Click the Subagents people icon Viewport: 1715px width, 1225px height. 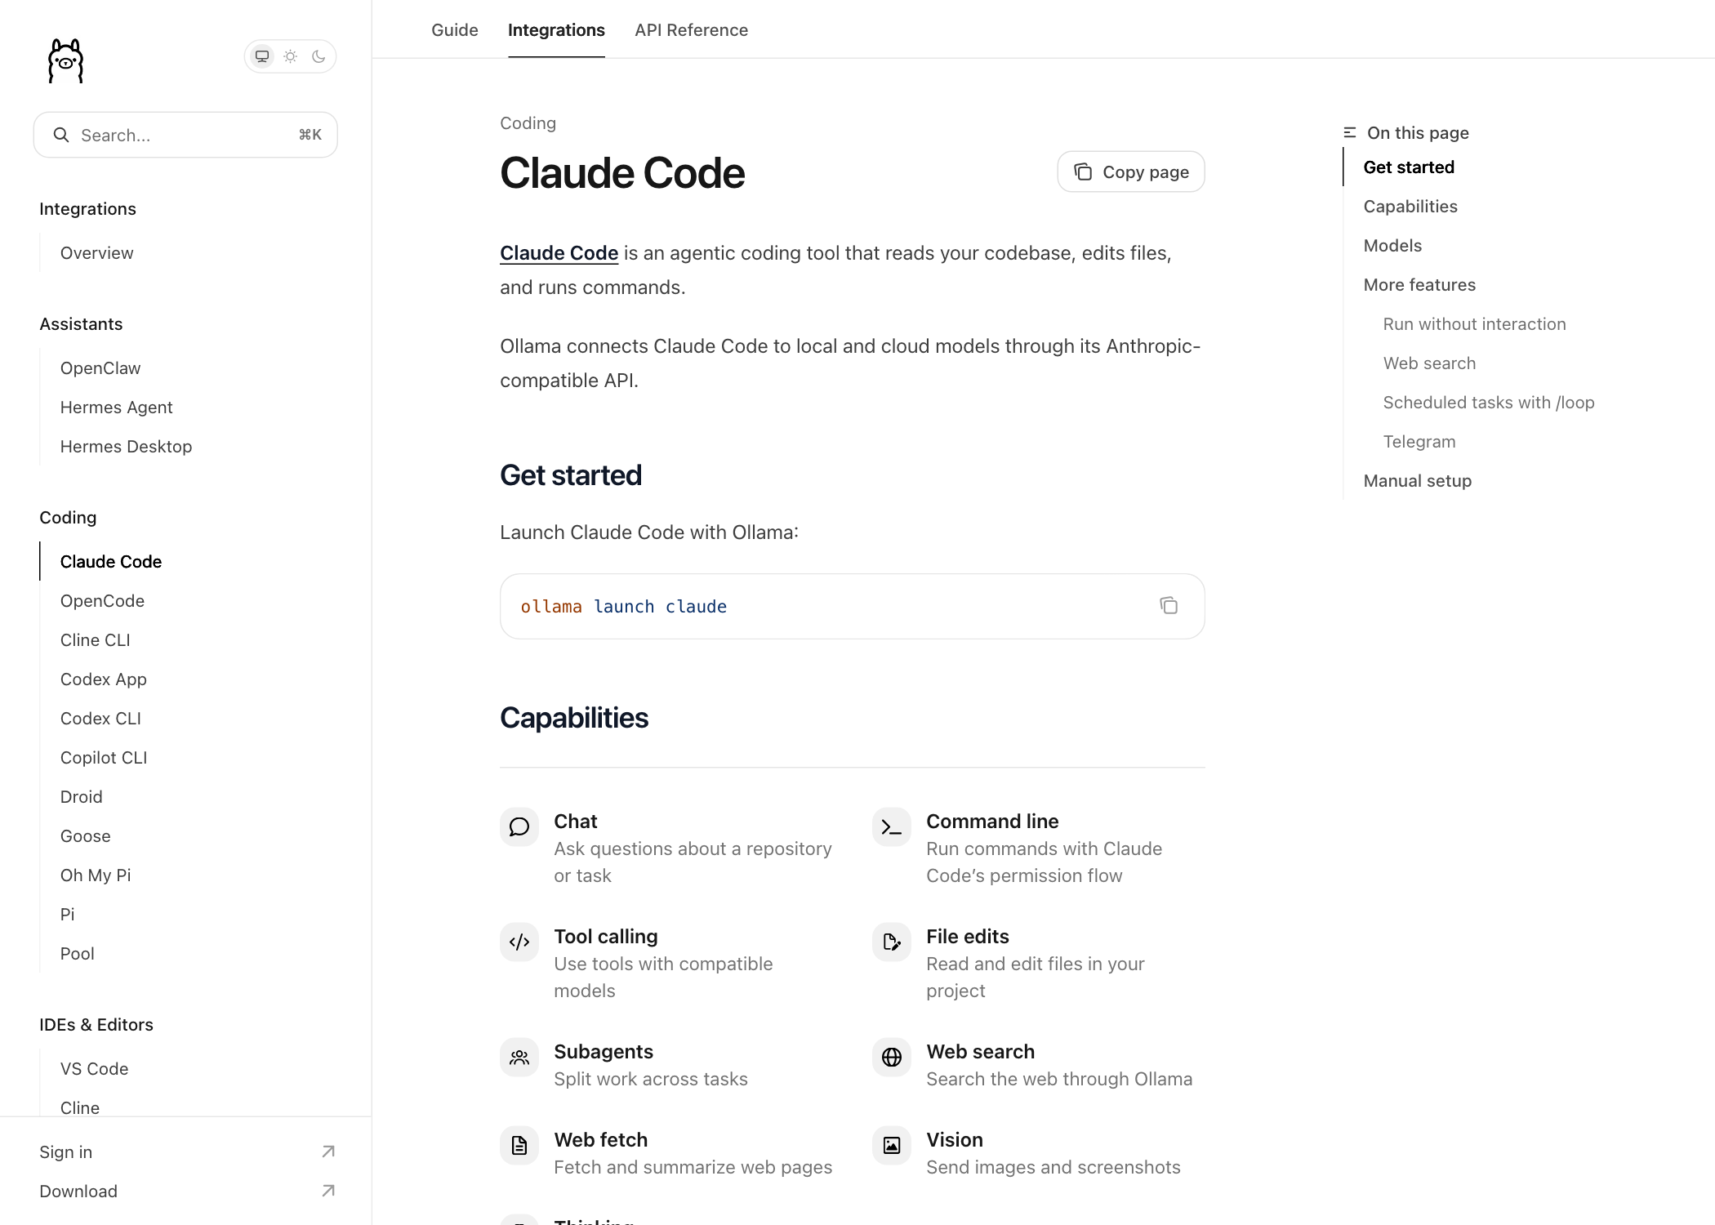[519, 1058]
